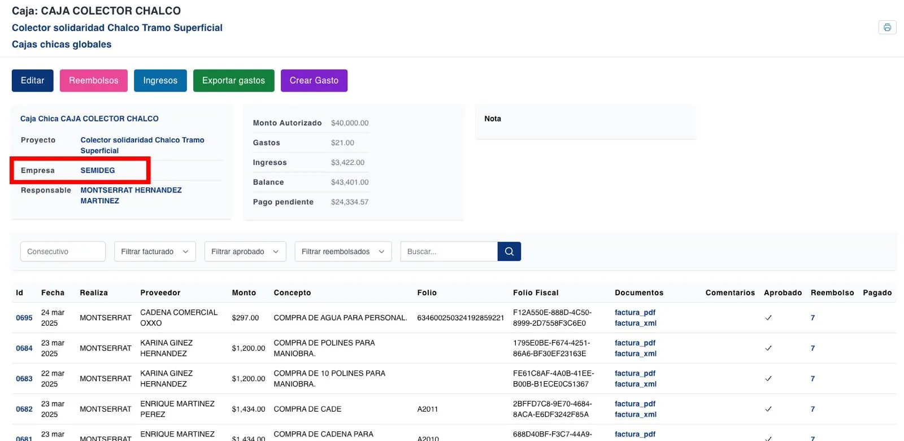
Task: Click the SEMIDEG company link
Action: click(98, 171)
